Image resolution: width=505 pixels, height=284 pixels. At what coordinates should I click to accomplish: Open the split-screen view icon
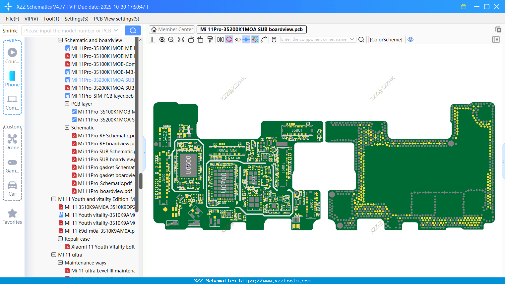pyautogui.click(x=152, y=39)
